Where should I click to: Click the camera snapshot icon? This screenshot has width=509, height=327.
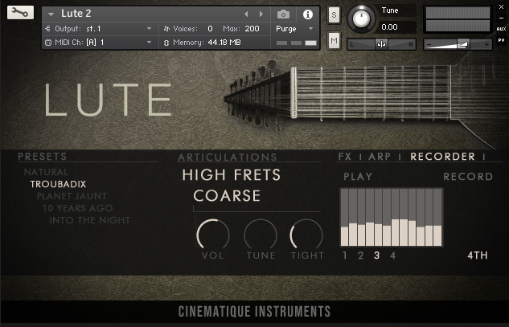(283, 14)
